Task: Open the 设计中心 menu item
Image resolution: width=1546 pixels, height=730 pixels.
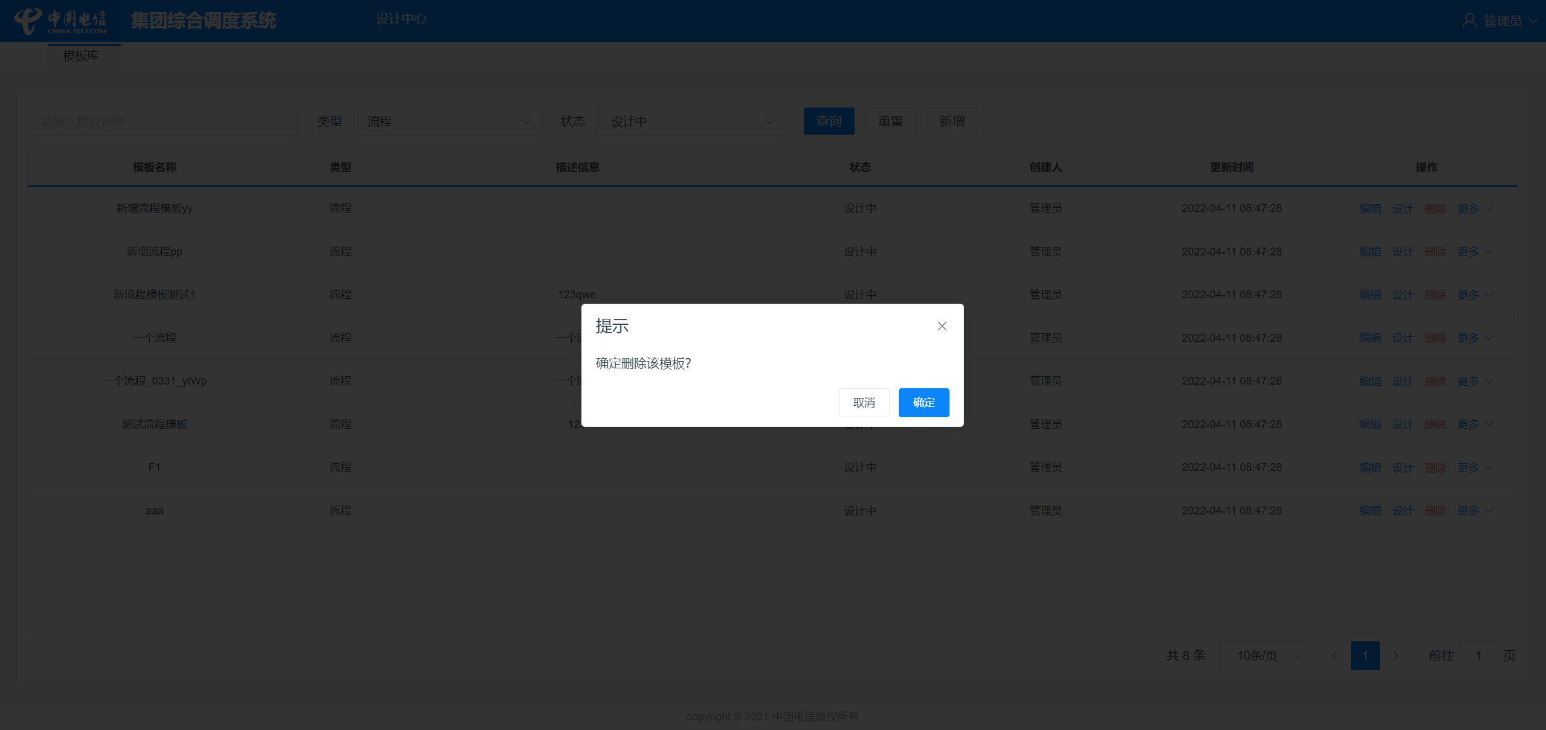Action: point(401,19)
